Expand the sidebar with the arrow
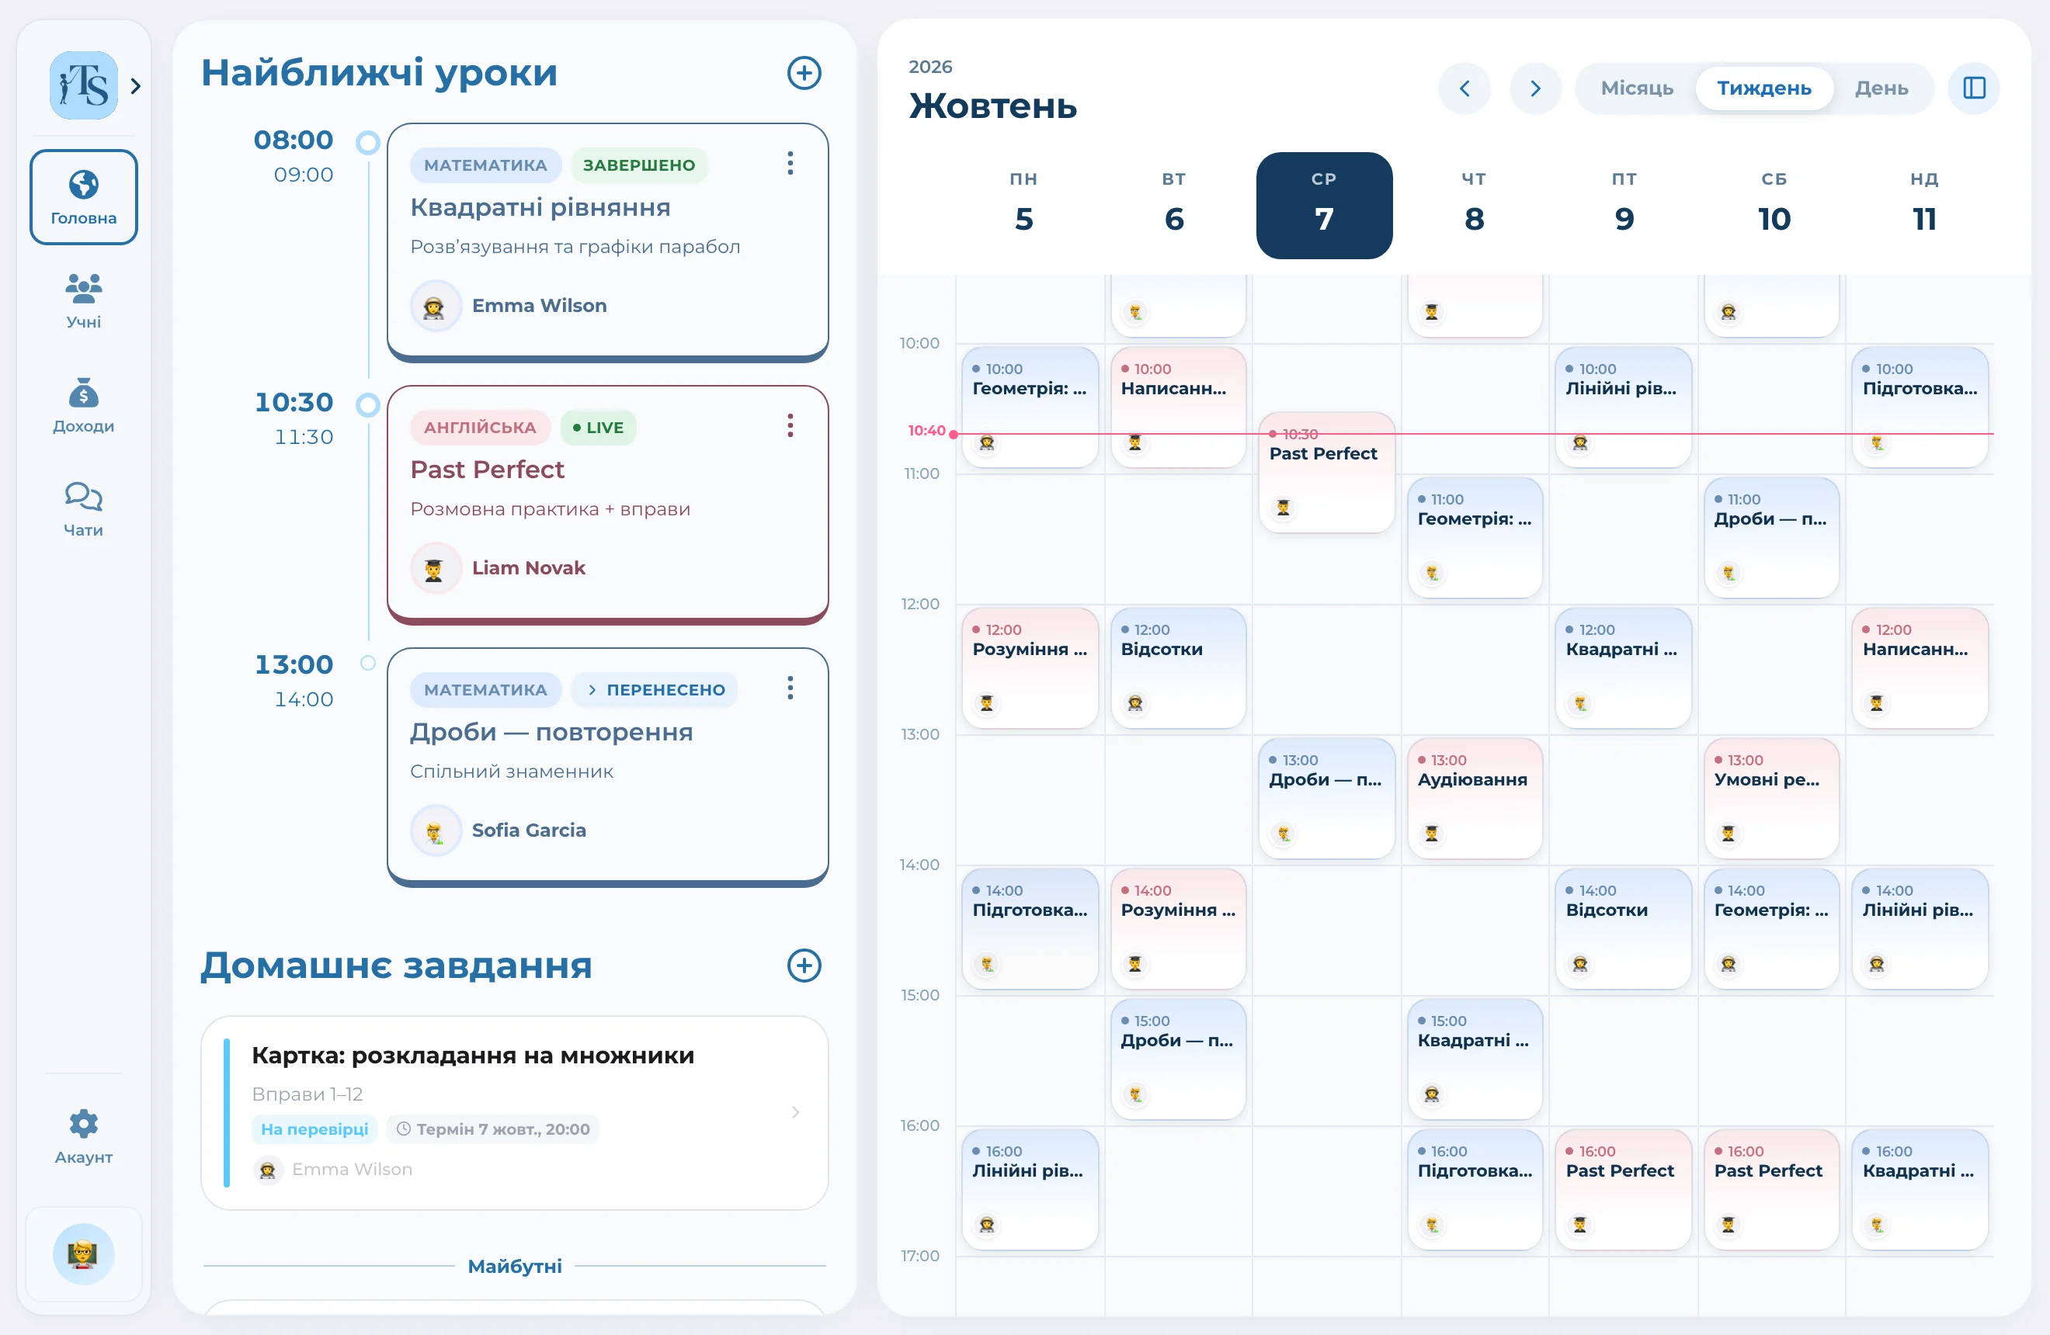The image size is (2050, 1335). click(135, 86)
